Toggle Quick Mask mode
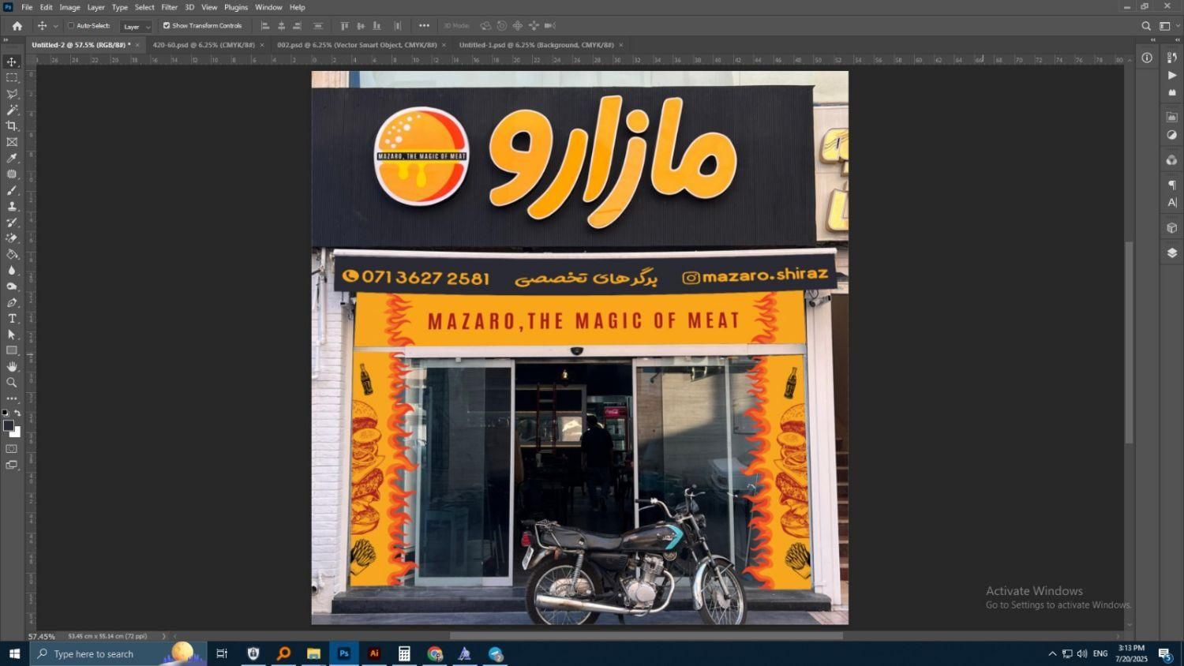Viewport: 1184px width, 666px height. pyautogui.click(x=12, y=449)
